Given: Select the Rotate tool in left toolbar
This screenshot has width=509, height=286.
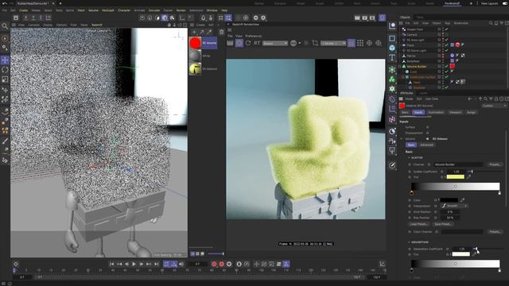Looking at the screenshot, I should click(x=5, y=70).
